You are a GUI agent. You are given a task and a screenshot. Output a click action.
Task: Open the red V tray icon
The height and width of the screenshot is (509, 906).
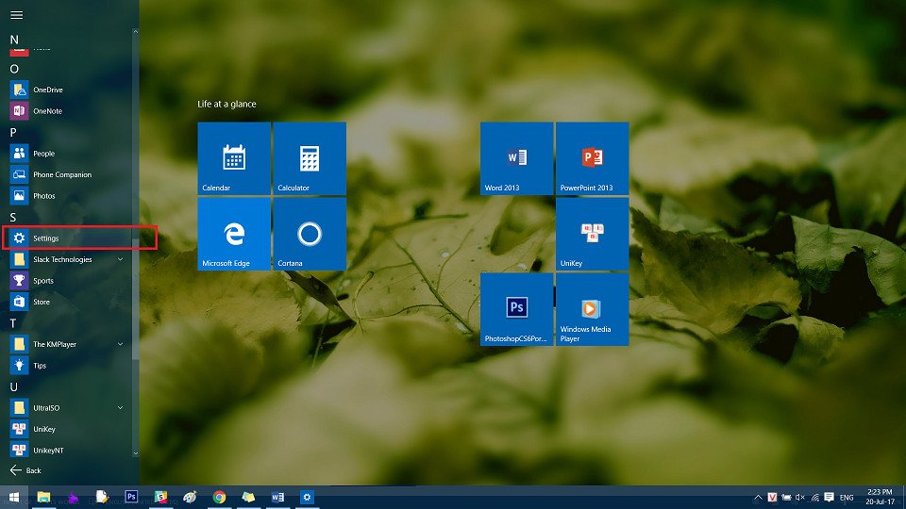click(772, 498)
